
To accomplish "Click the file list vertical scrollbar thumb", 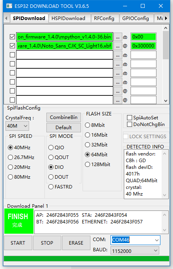I will point(166,45).
